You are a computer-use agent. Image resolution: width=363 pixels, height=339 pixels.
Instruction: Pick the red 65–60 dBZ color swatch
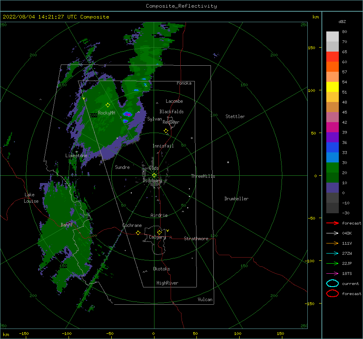[332, 57]
